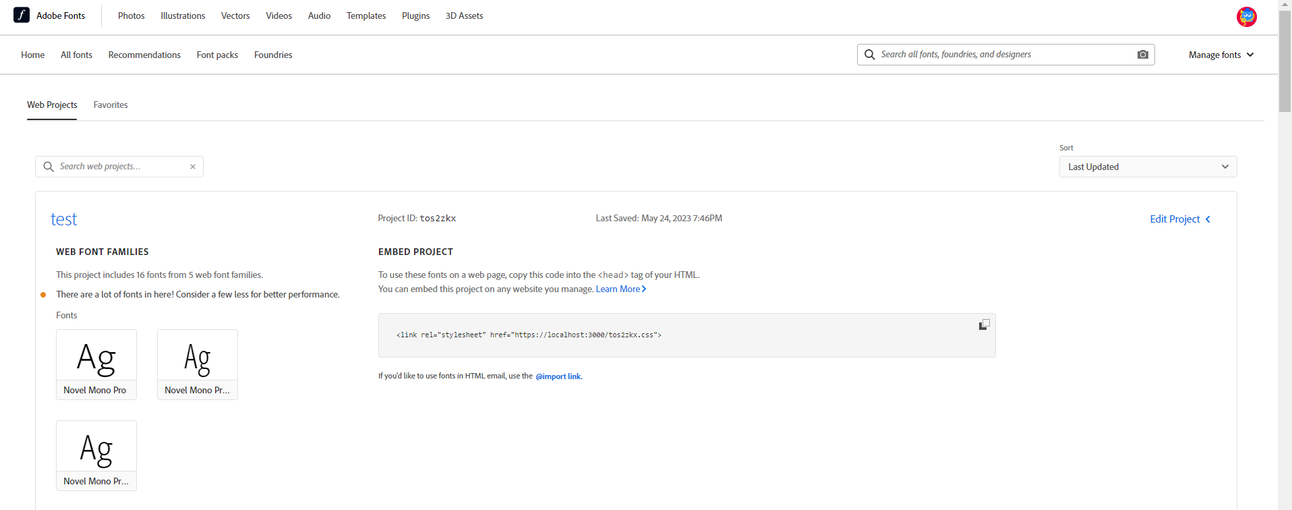Viewport: 1292px width, 510px height.
Task: Click the magnifier icon in font search
Action: (x=870, y=55)
